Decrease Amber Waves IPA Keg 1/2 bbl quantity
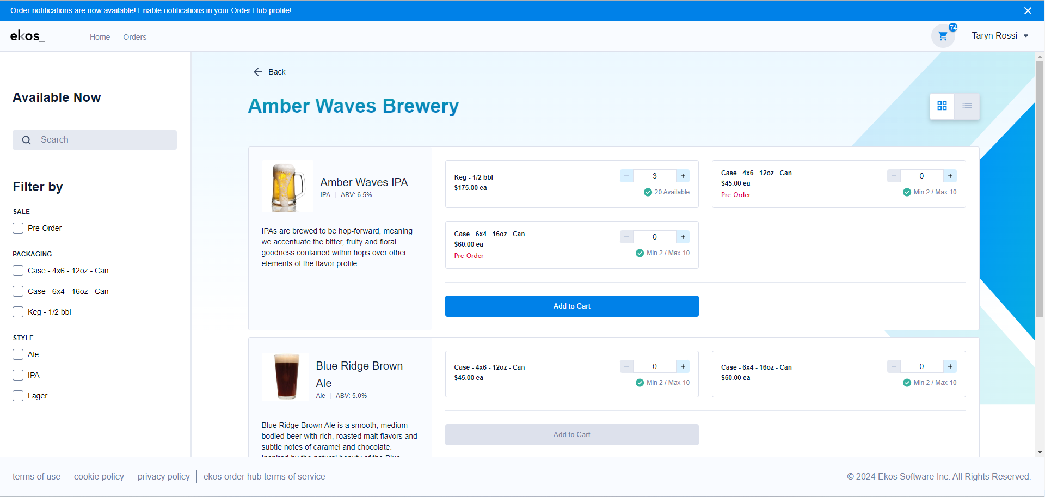Viewport: 1045px width, 497px height. point(626,176)
